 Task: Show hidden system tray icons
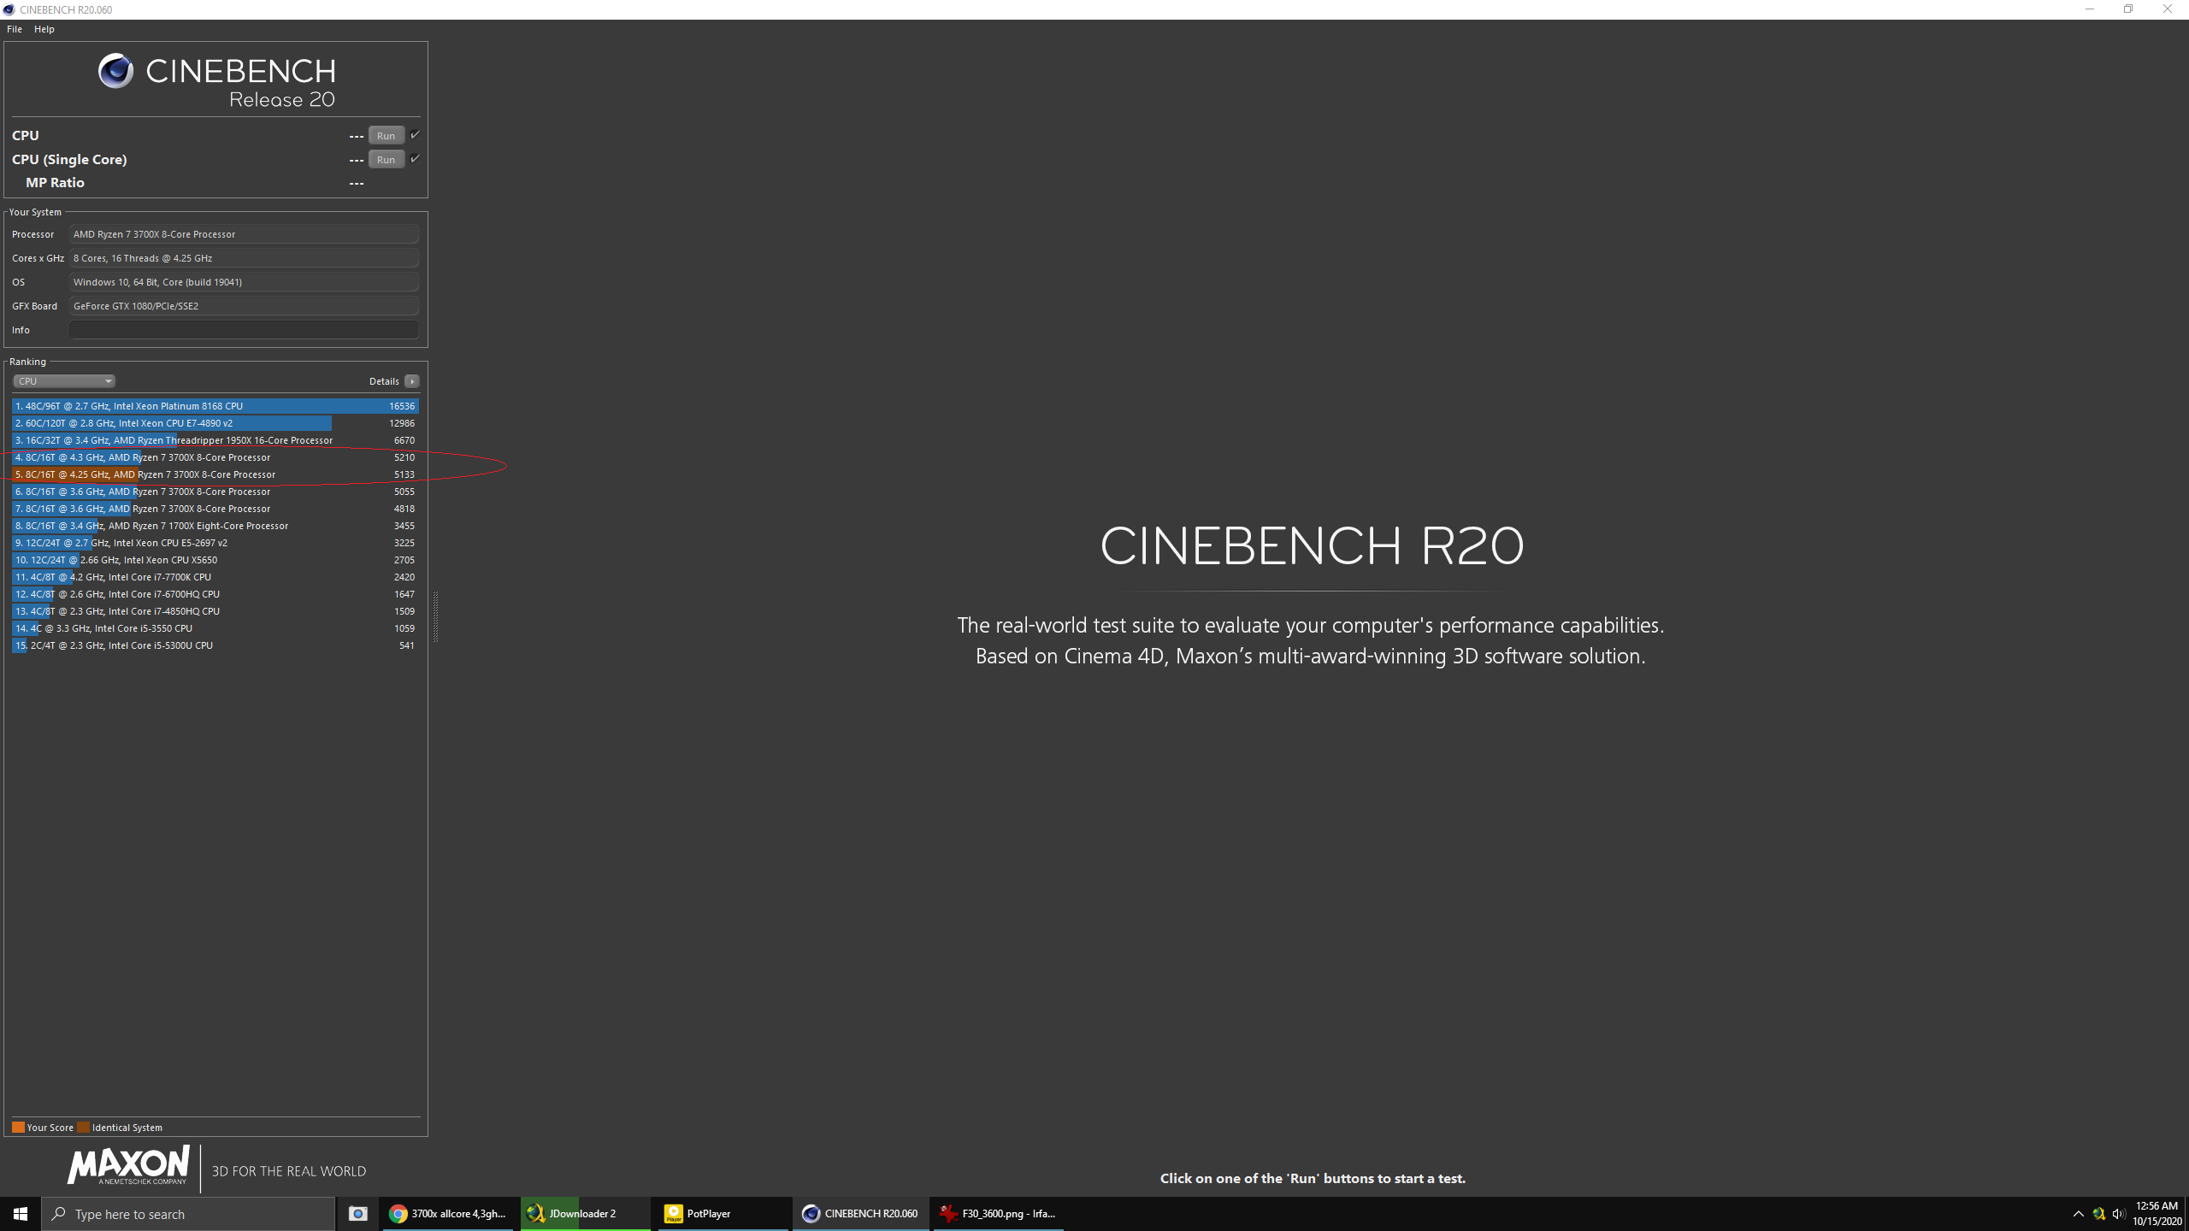2078,1213
